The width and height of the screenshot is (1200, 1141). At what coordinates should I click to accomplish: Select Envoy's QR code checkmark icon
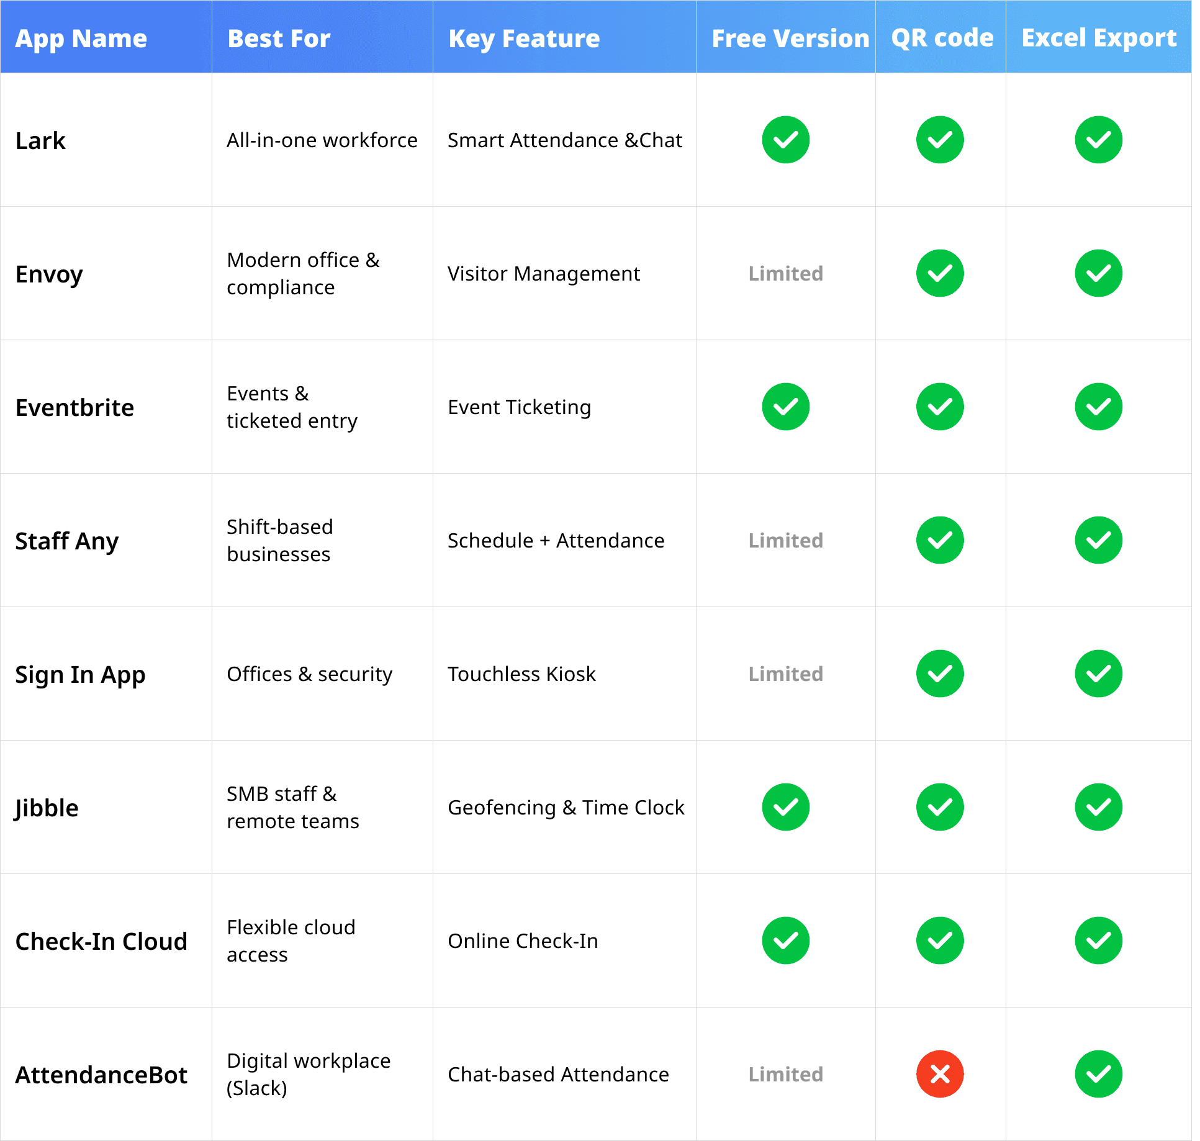point(939,273)
